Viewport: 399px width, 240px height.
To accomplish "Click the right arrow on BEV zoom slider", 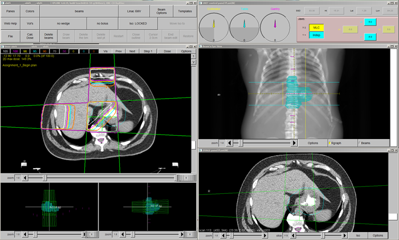I will tap(294, 143).
